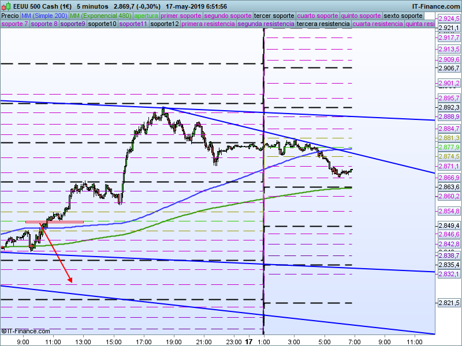Click the tercer soporte label
This screenshot has width=462, height=346.
(x=274, y=16)
